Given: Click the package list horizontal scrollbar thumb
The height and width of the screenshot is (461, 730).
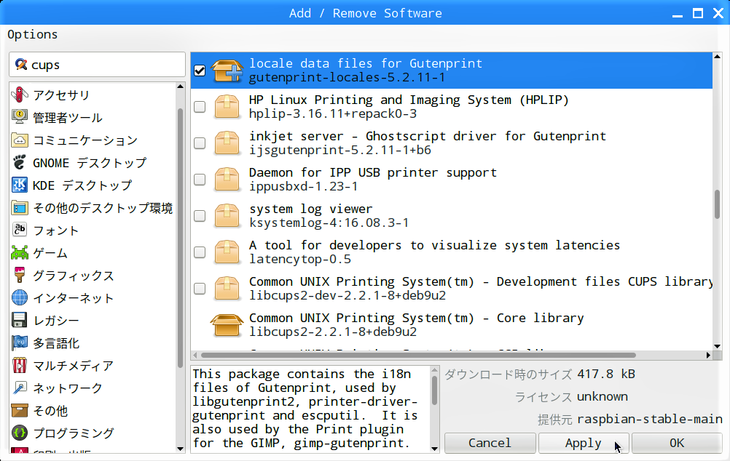Looking at the screenshot, I should point(418,355).
